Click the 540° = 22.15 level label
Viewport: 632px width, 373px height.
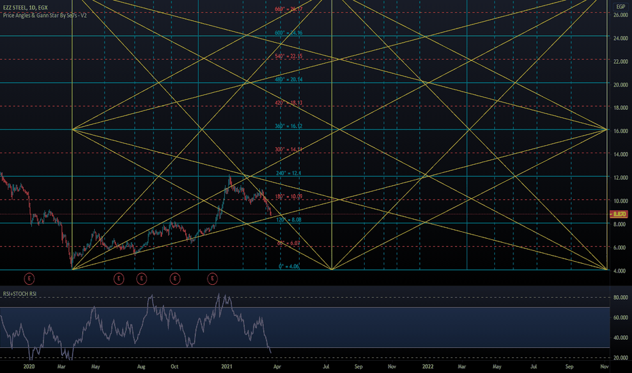(x=289, y=56)
